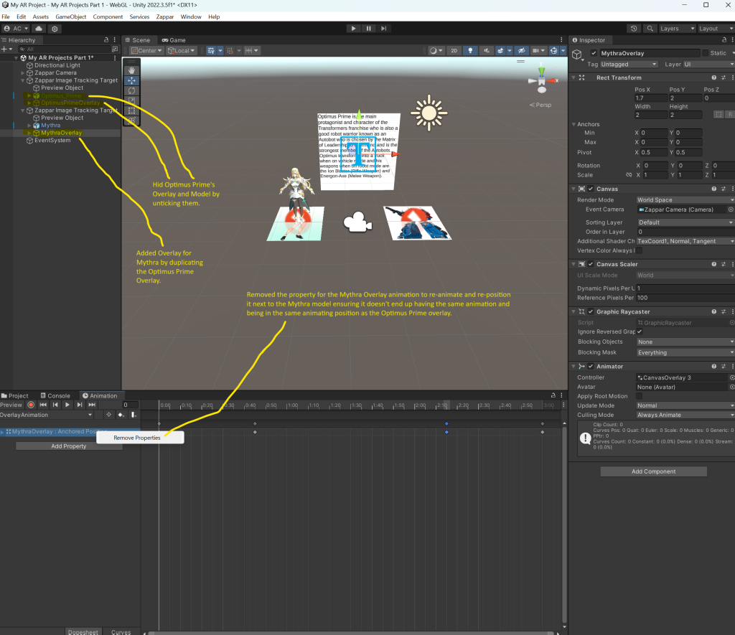Click the Add Keyframe icon in Animation

(x=121, y=415)
